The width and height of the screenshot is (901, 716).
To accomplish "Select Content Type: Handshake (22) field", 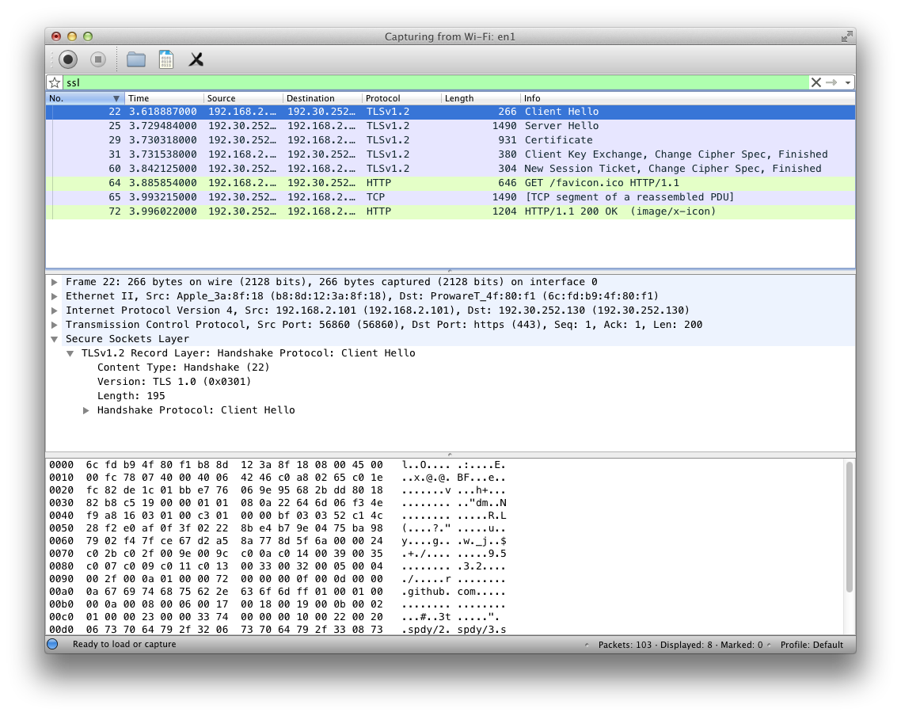I will [184, 368].
